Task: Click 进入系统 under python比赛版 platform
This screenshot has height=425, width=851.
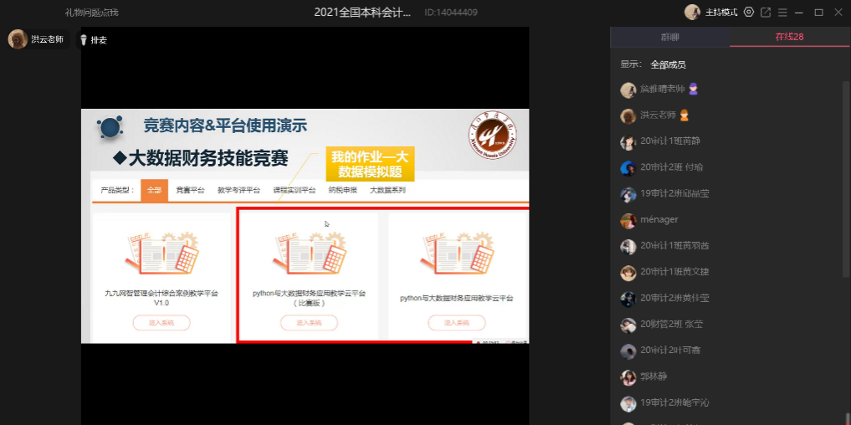Action: 309,322
